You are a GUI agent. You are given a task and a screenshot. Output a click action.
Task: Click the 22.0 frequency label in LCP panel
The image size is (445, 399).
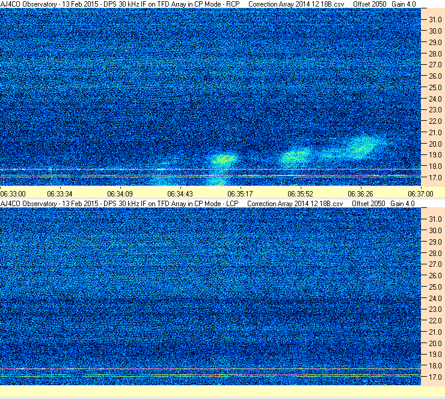pos(435,321)
